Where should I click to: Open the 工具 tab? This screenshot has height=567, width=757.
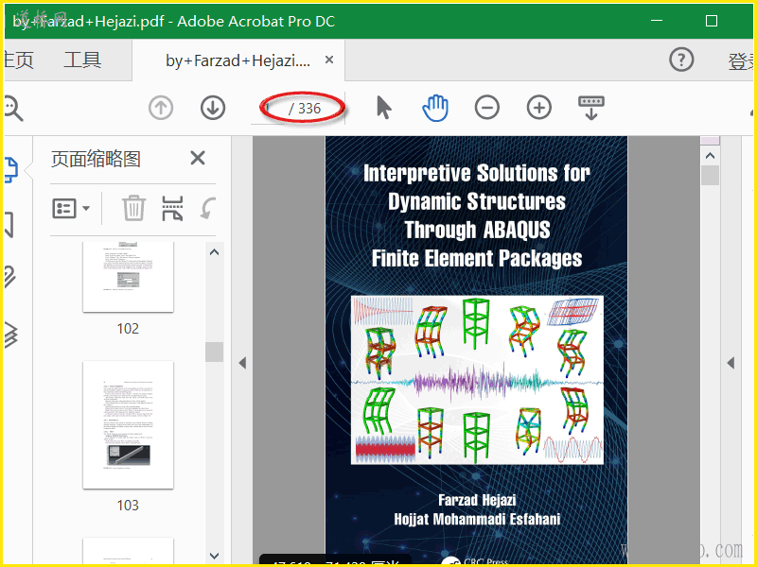pyautogui.click(x=82, y=60)
